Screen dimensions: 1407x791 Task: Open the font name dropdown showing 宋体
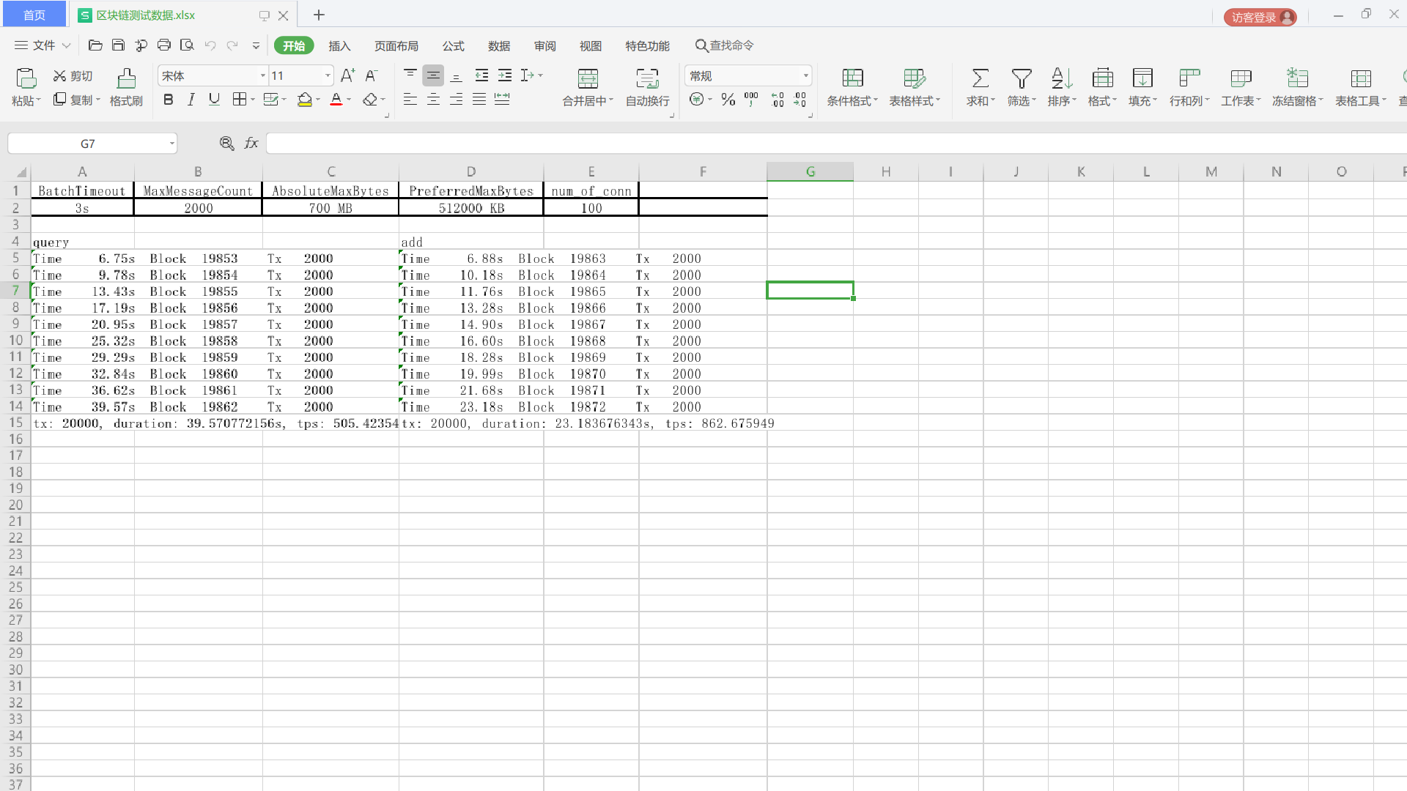[262, 76]
